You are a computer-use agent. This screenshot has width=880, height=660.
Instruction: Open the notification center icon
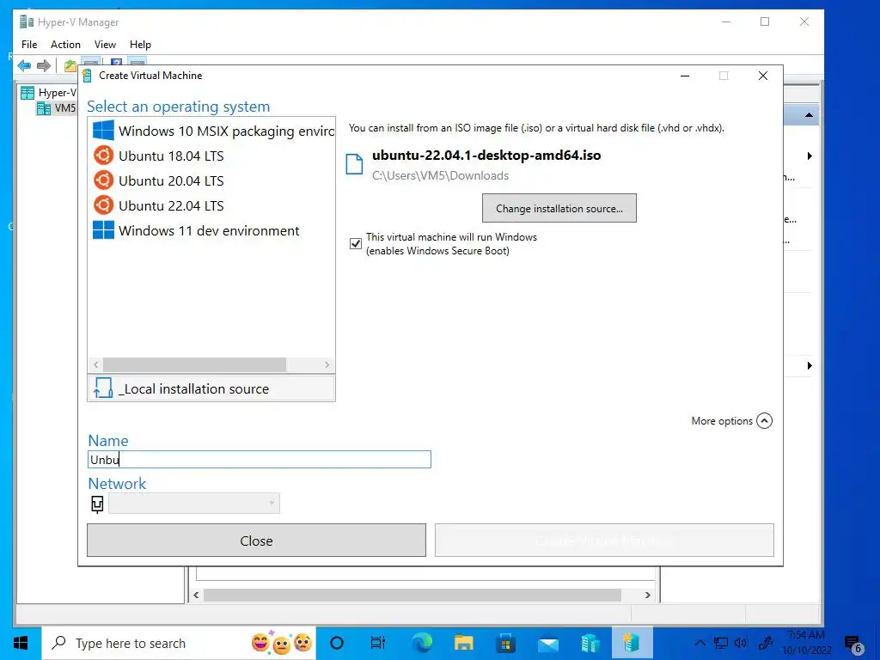pyautogui.click(x=853, y=645)
